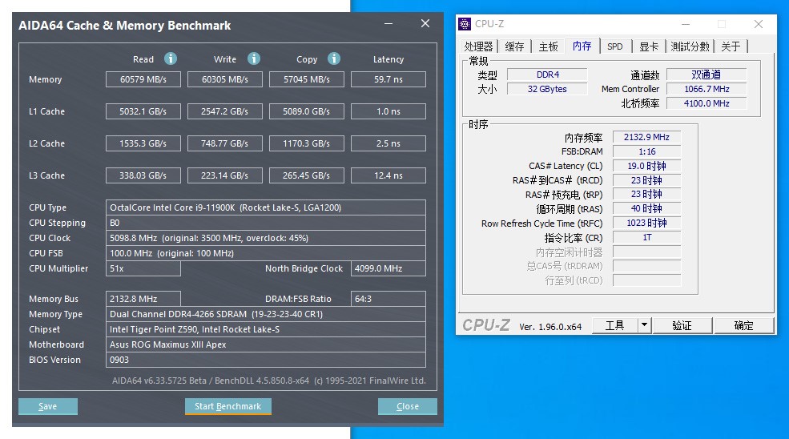The width and height of the screenshot is (789, 439).
Task: Switch to the 处理器 tab
Action: 479,46
